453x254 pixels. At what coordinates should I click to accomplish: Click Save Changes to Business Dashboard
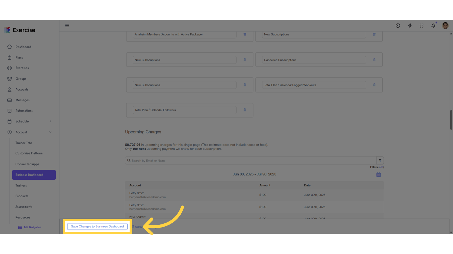click(97, 226)
